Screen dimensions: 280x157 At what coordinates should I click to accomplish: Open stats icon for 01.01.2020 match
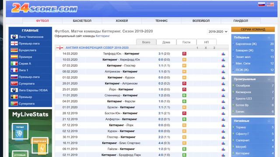223,107
